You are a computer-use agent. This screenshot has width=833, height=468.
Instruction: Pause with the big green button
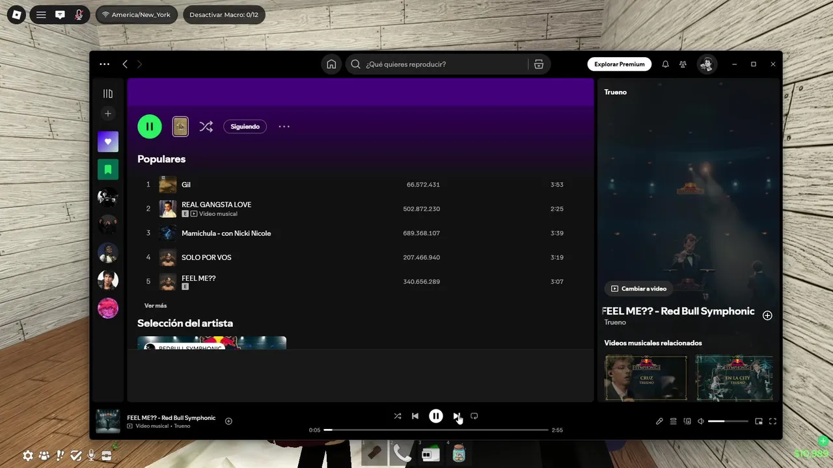(x=150, y=127)
